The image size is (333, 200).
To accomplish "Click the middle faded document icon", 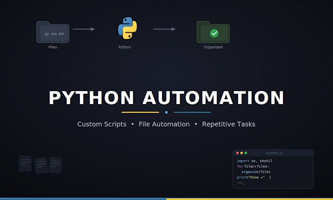I will click(x=41, y=165).
